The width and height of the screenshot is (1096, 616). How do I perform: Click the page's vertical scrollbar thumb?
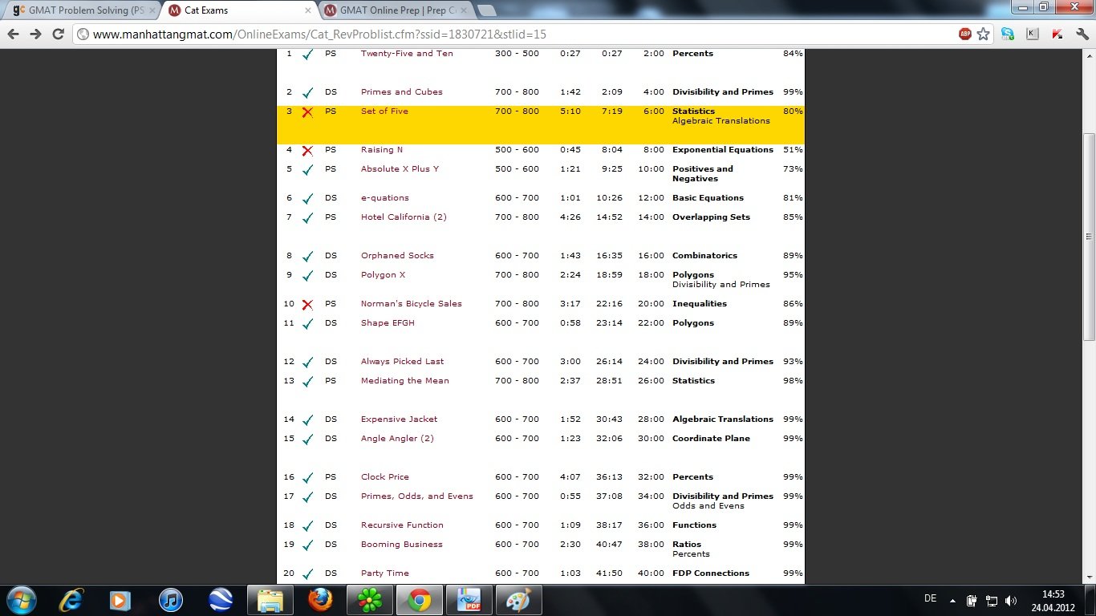point(1089,237)
